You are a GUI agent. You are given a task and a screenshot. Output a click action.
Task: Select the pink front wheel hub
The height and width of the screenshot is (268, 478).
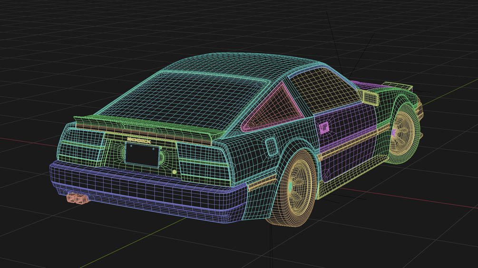click(x=394, y=133)
